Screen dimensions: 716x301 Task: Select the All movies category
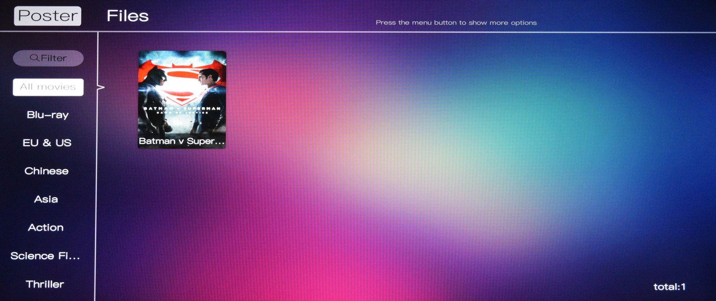coord(48,87)
